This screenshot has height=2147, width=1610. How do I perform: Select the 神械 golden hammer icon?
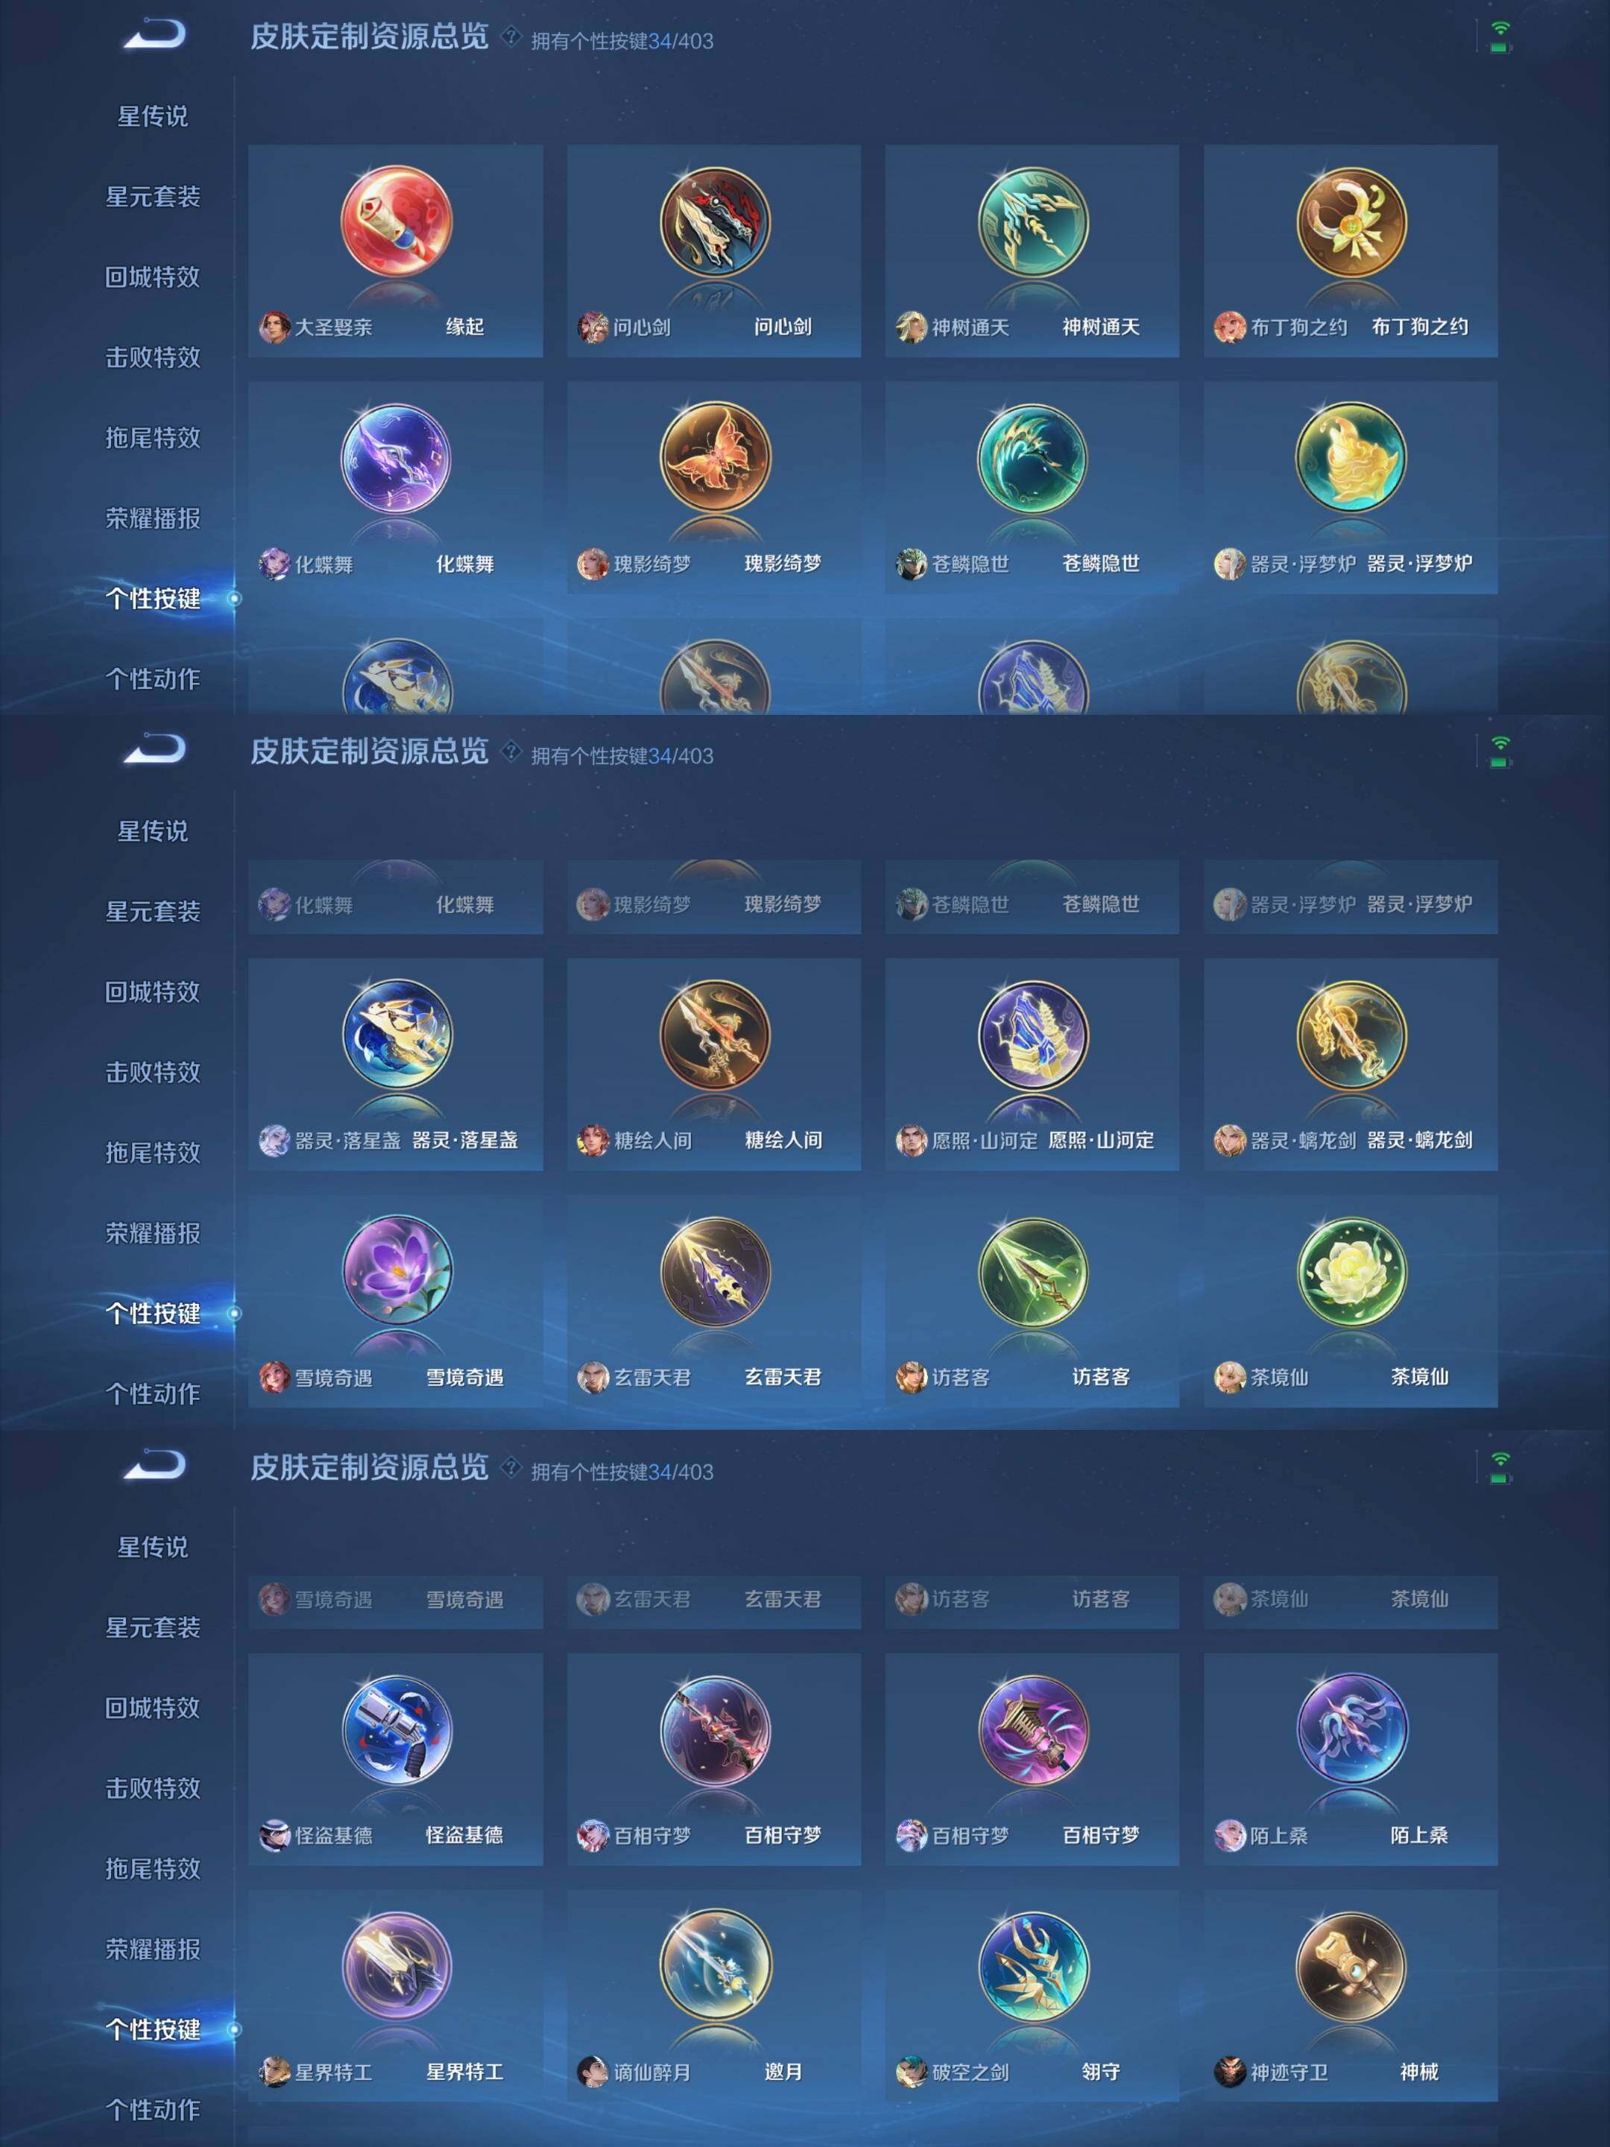pyautogui.click(x=1351, y=1966)
